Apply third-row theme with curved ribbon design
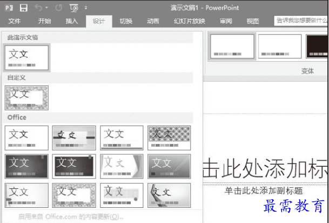Screen dimensions: 329x223 click(169, 195)
